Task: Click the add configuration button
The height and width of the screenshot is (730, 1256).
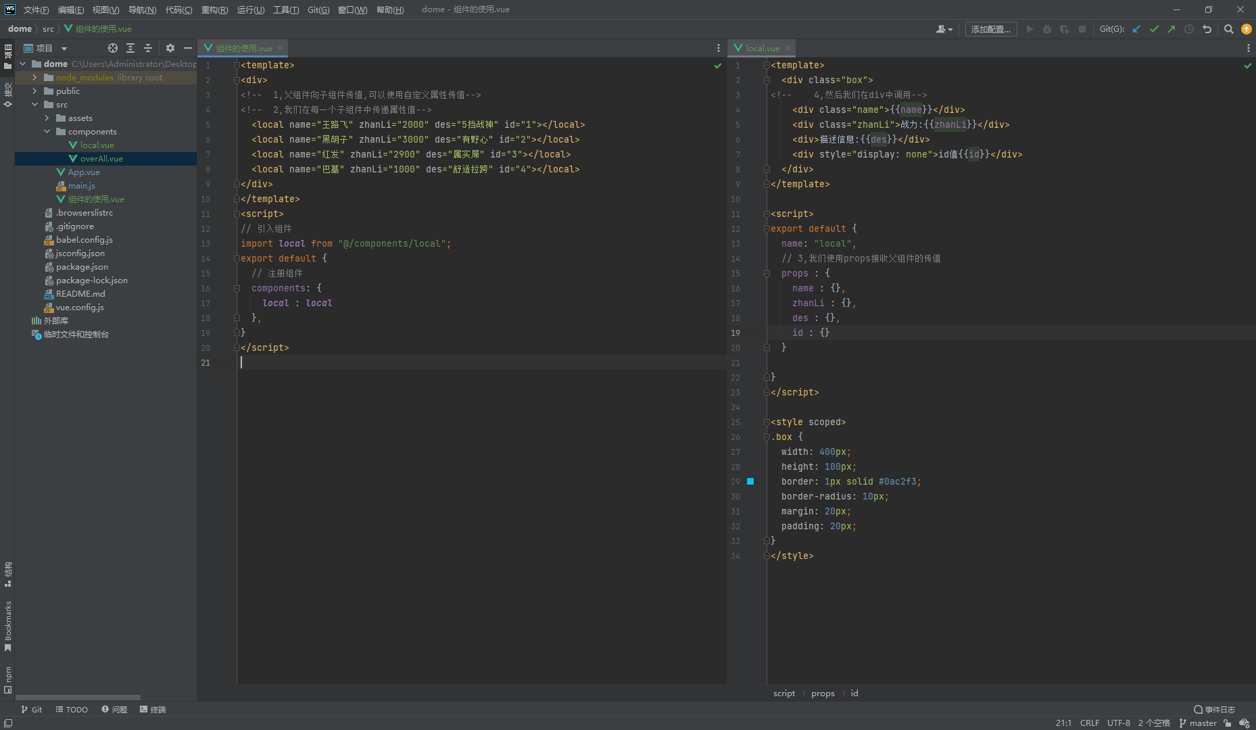Action: pyautogui.click(x=990, y=29)
